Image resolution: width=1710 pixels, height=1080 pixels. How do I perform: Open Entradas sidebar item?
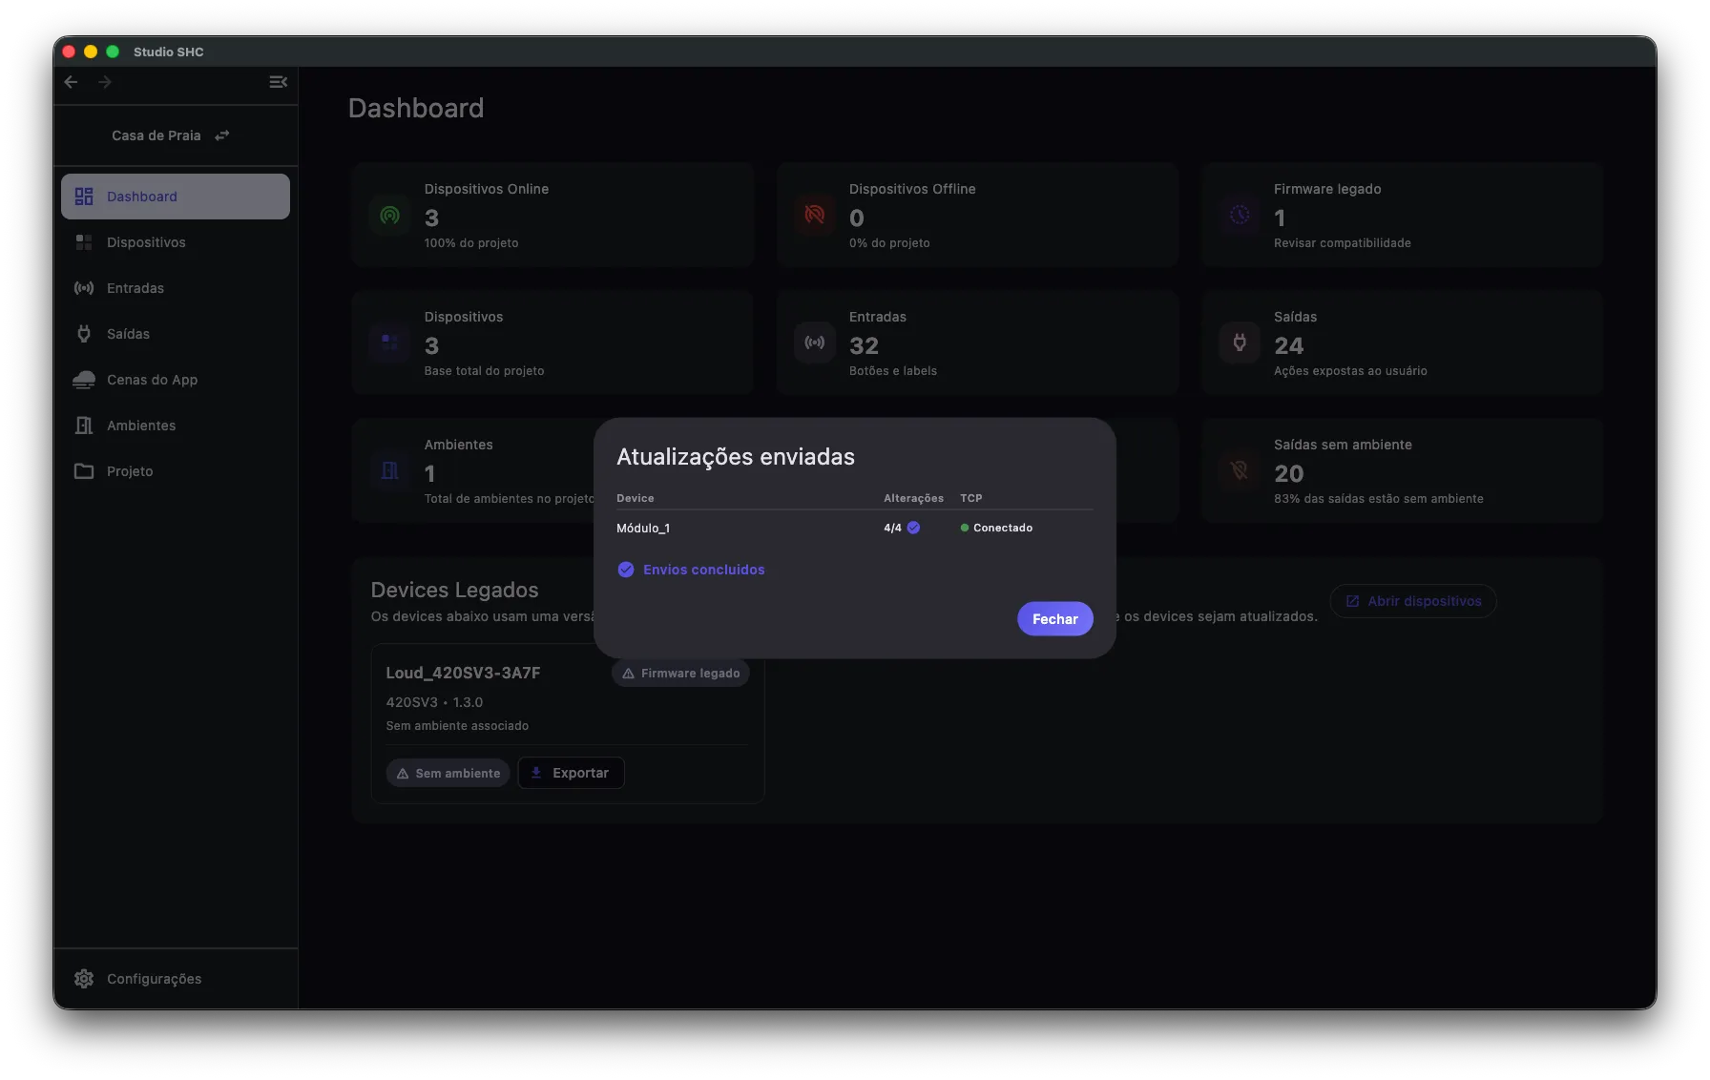(176, 288)
